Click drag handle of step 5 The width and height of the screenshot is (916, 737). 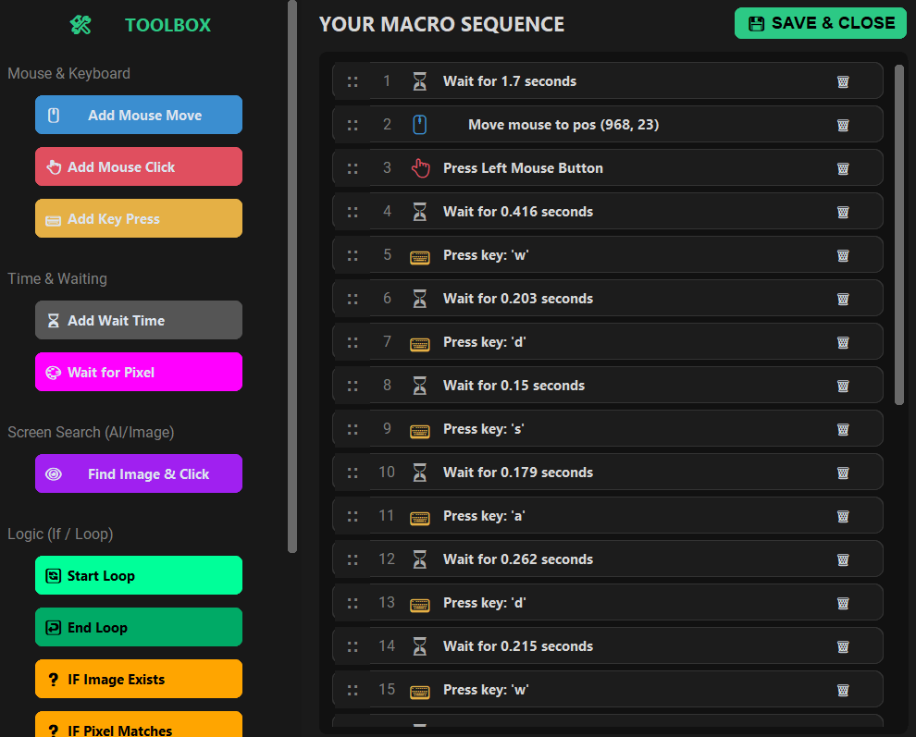(353, 255)
